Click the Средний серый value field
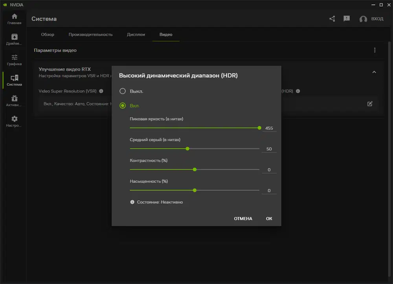 click(269, 149)
